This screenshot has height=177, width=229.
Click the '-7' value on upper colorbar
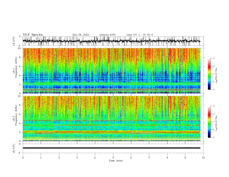[213, 90]
